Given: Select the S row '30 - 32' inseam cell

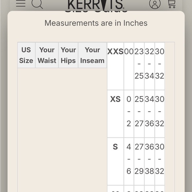Looking at the screenshot, I should [x=160, y=162].
